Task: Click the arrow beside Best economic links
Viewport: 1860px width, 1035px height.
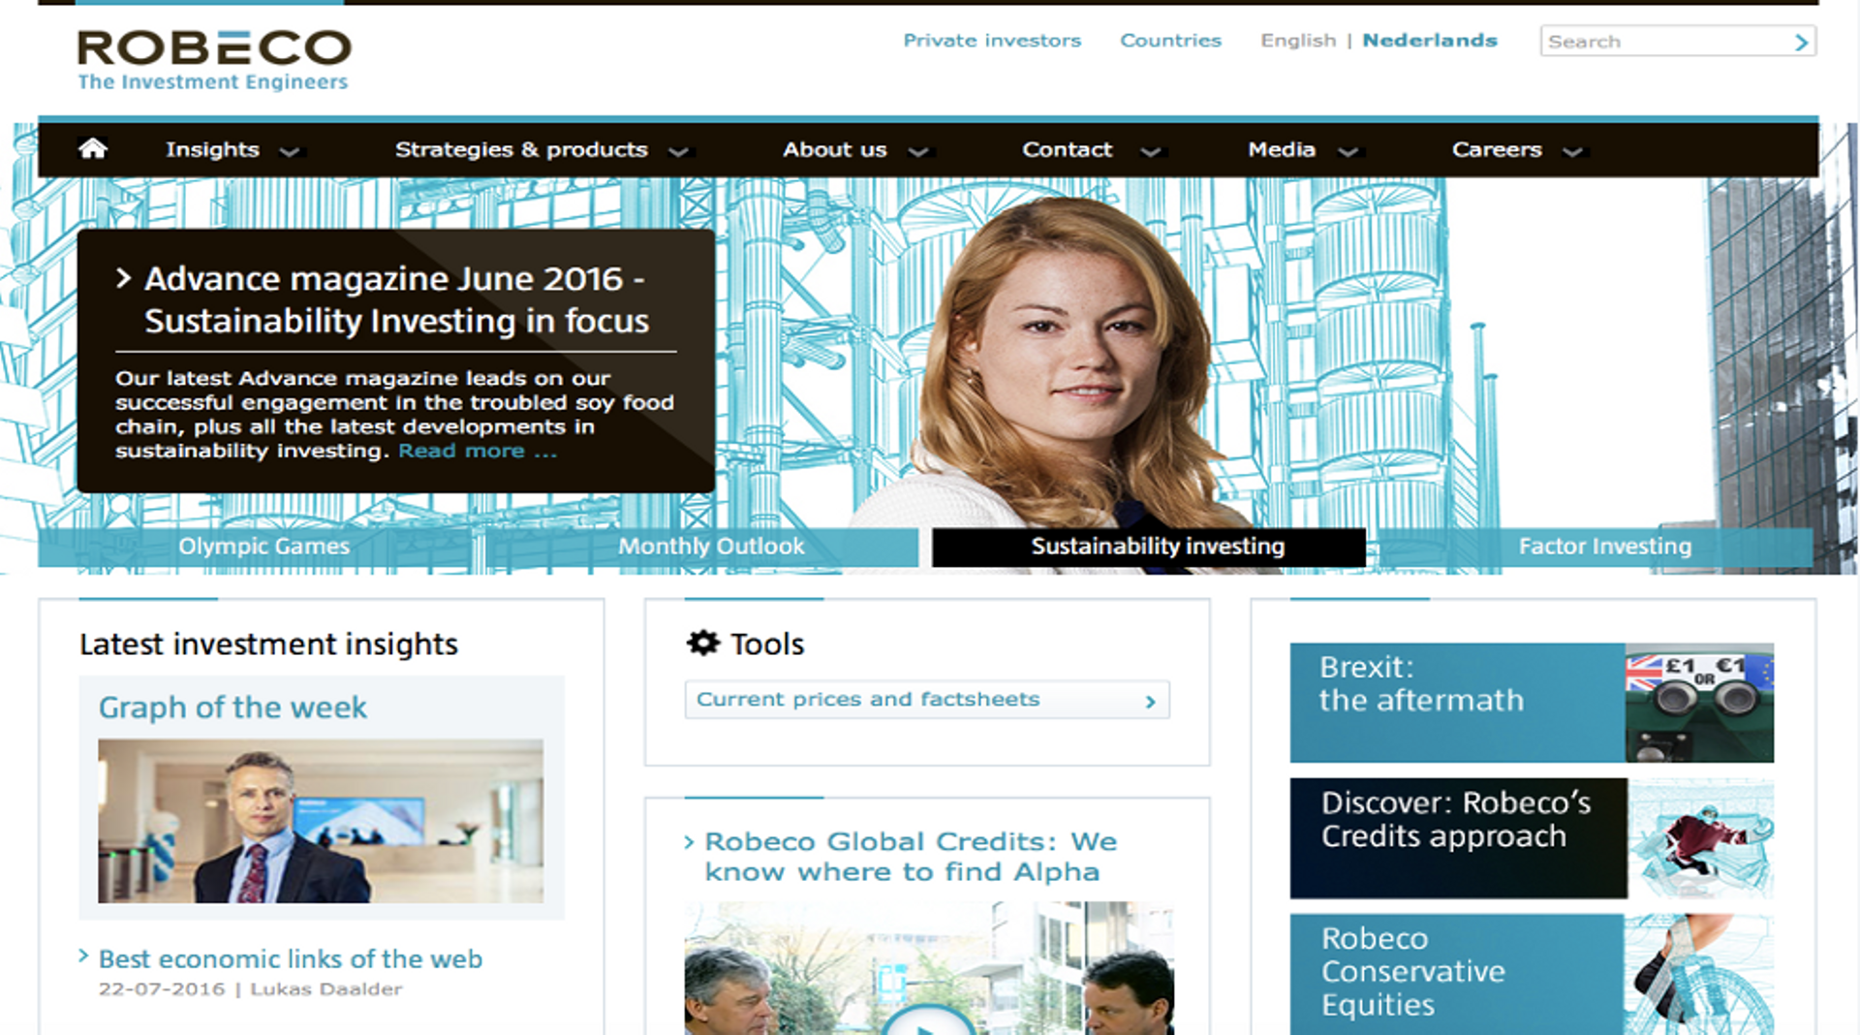Action: 83,958
